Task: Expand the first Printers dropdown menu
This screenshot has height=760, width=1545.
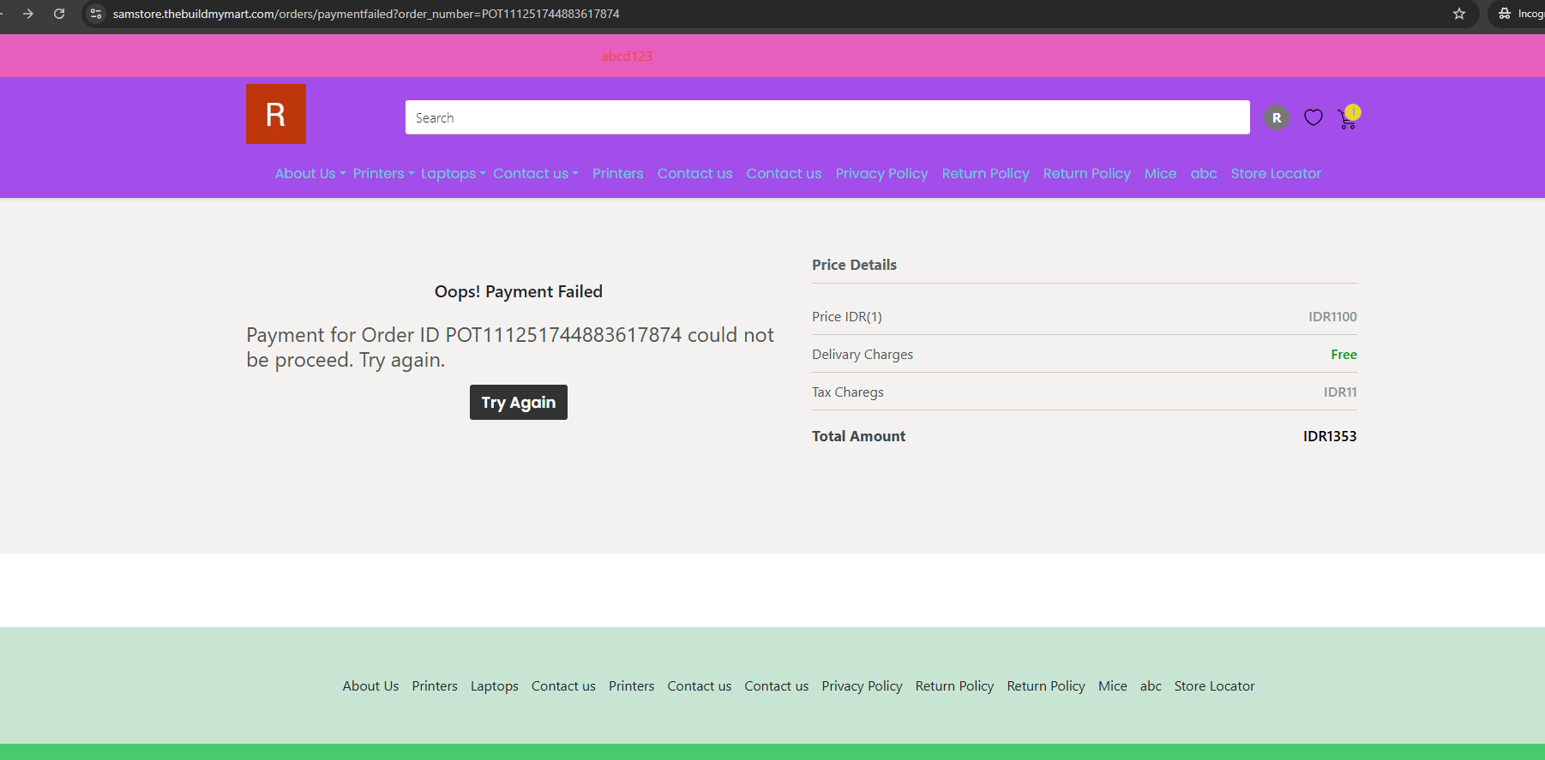Action: pos(383,173)
